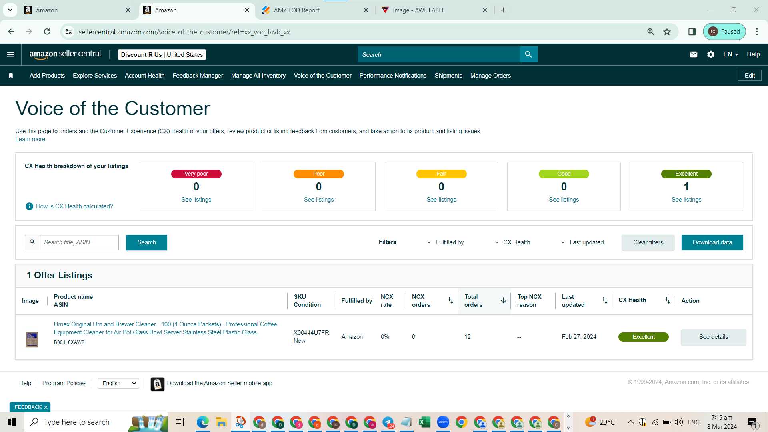The height and width of the screenshot is (432, 768).
Task: Click the Paused profile button
Action: pyautogui.click(x=724, y=32)
